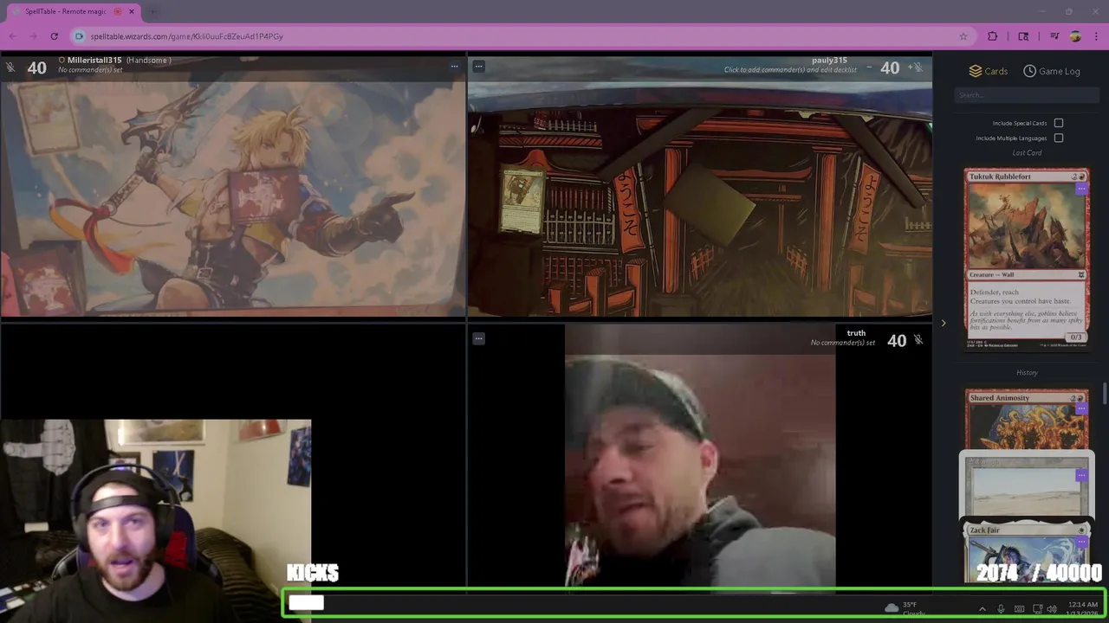This screenshot has height=623, width=1109.
Task: View the Tuktuk Rubblefort last card
Action: (x=1027, y=260)
